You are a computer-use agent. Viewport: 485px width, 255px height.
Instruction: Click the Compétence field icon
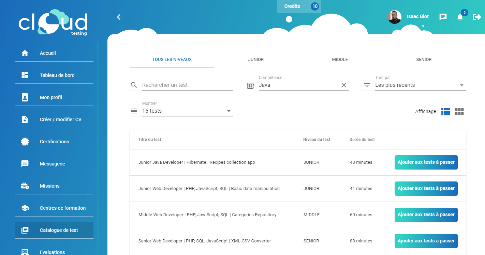tap(251, 86)
